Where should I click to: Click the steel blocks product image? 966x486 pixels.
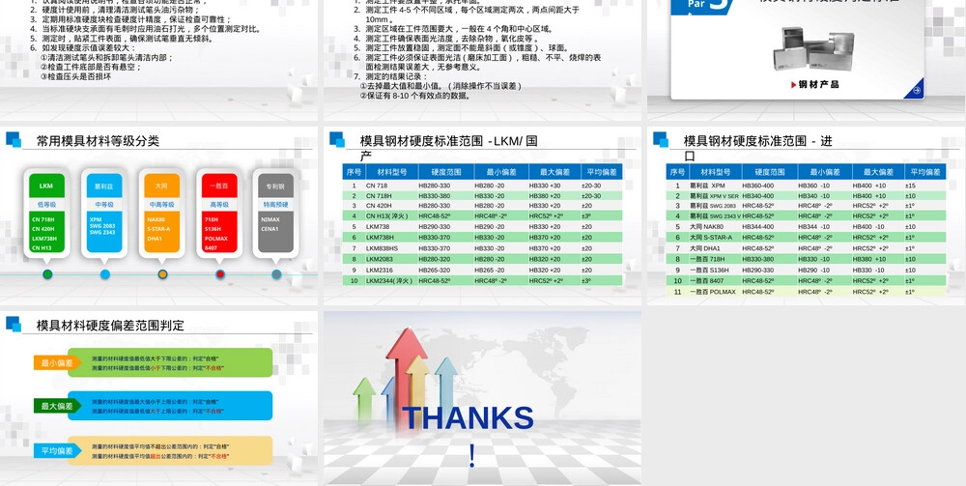[x=813, y=49]
